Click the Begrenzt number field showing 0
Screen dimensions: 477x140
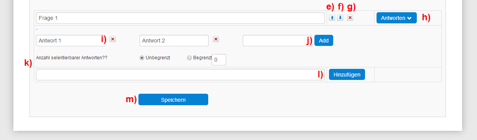click(219, 60)
